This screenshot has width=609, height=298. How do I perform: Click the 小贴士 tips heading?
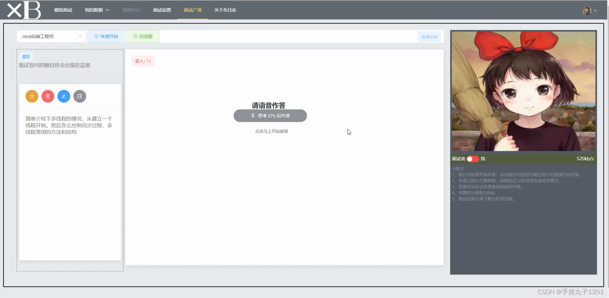pos(458,169)
